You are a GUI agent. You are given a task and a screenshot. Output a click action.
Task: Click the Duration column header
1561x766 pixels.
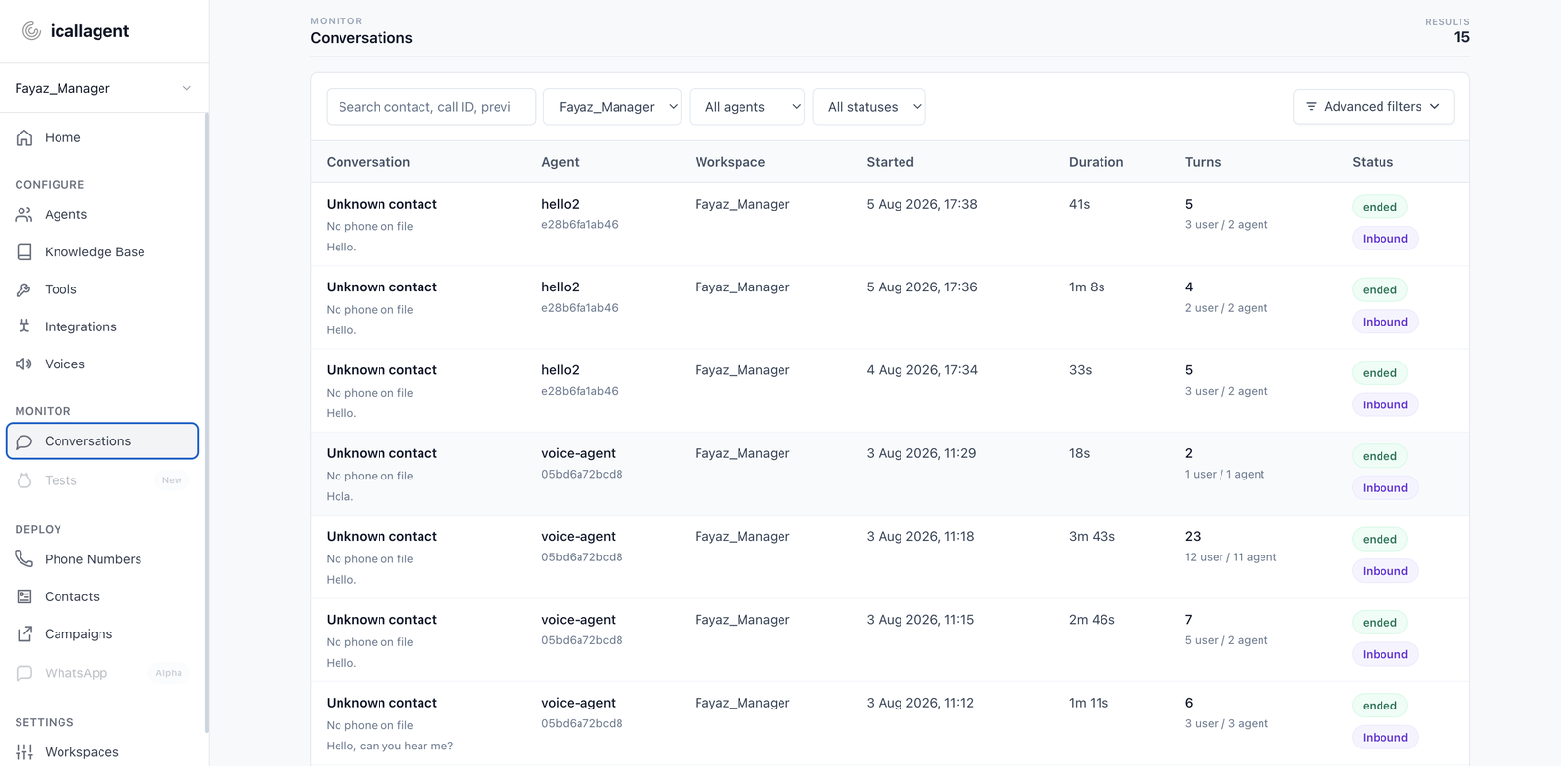pos(1096,162)
